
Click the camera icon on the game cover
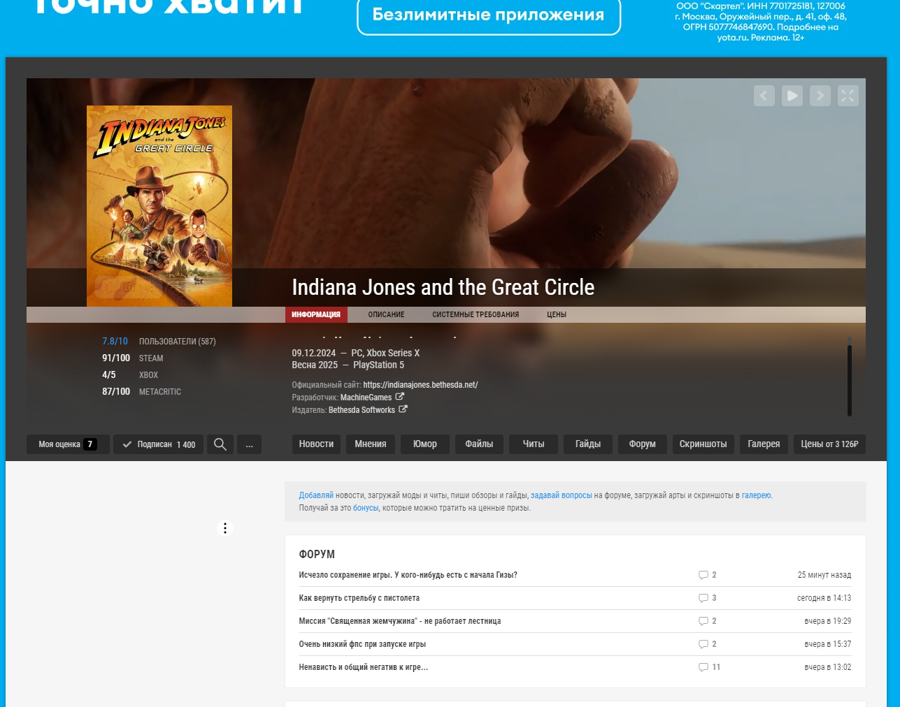click(129, 287)
